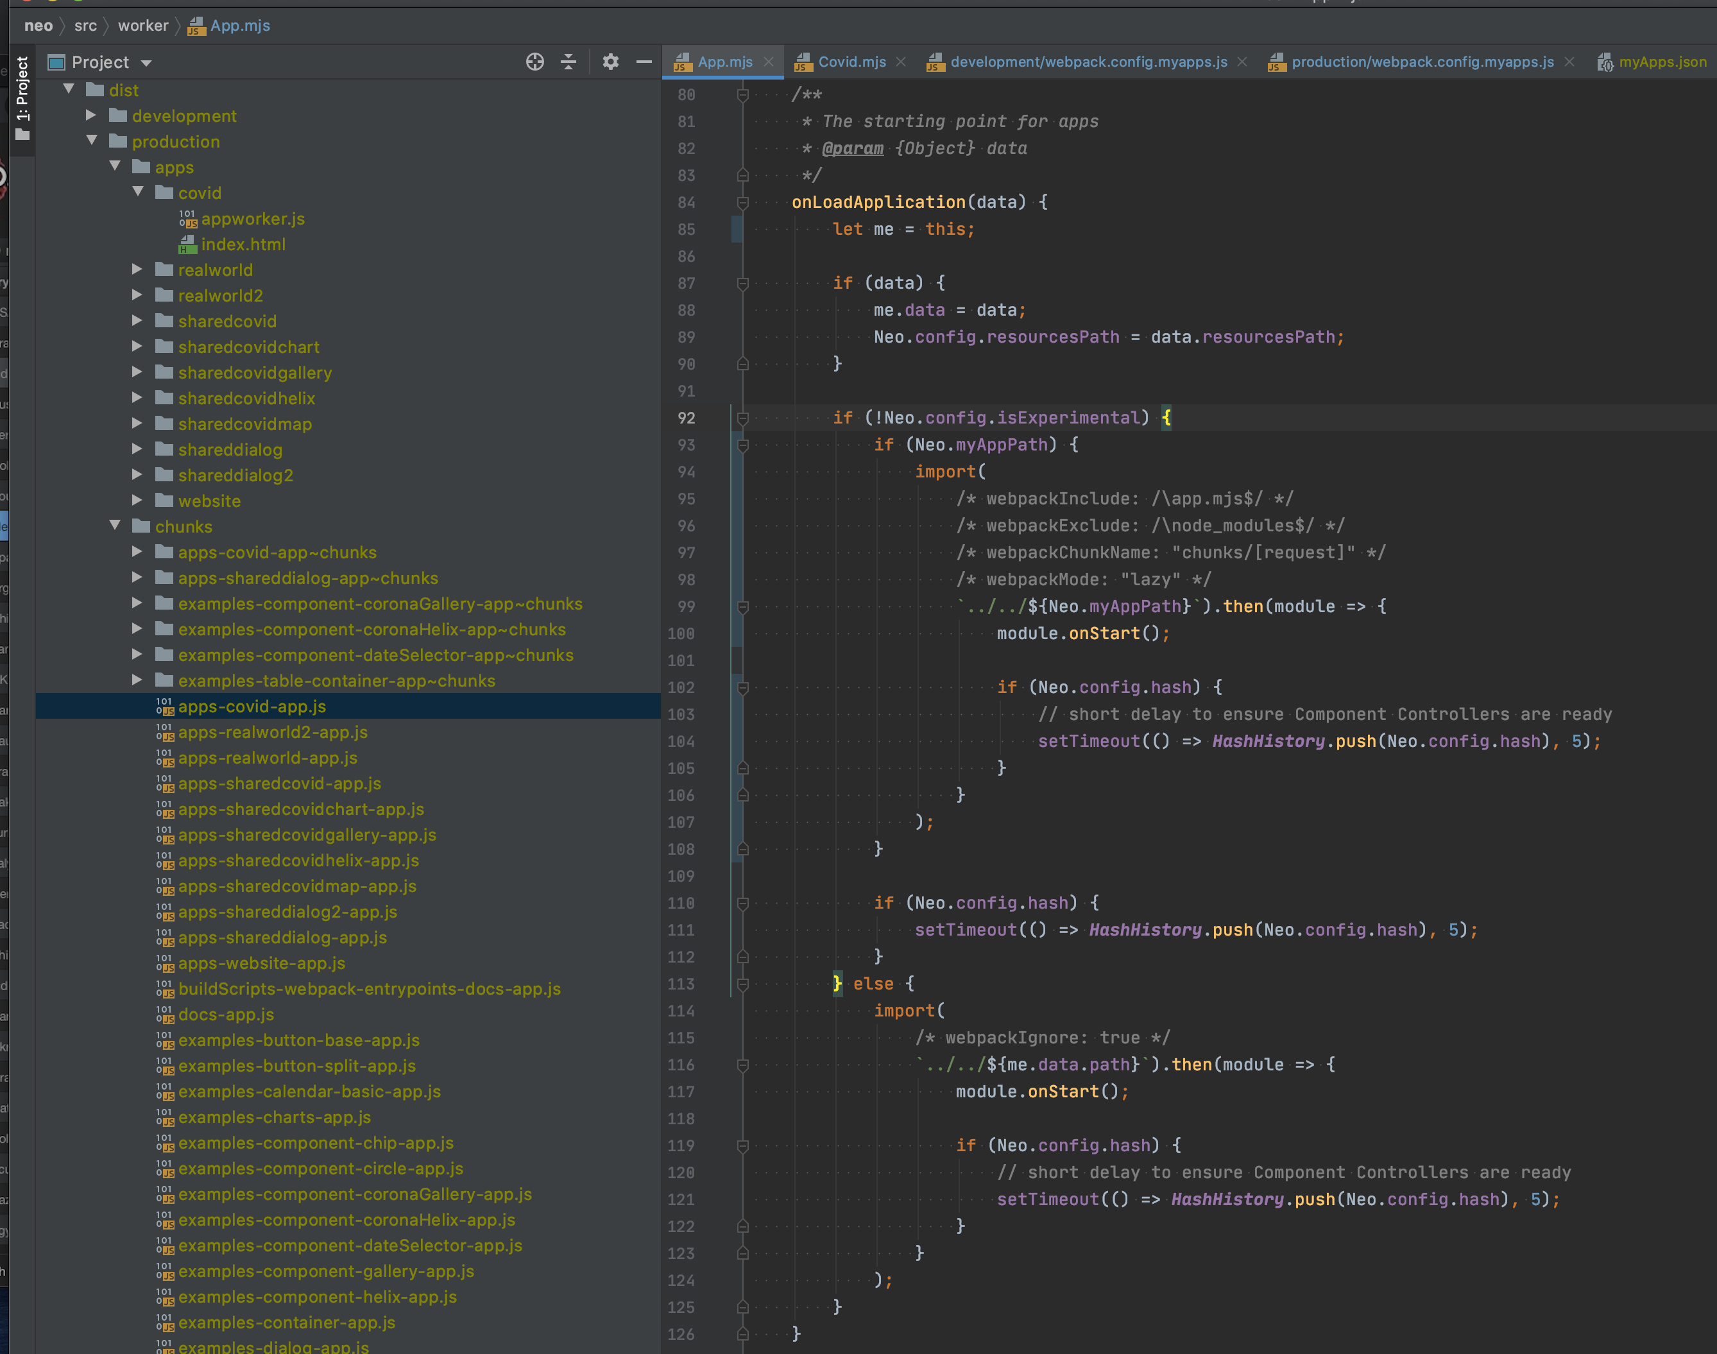
Task: Switch to the Covid.mjs editor tab
Action: click(x=852, y=62)
